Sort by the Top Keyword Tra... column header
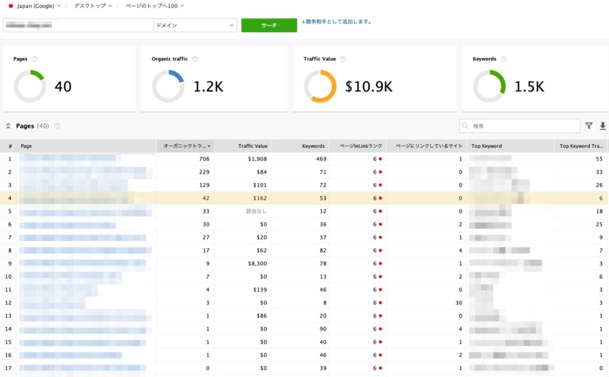Image resolution: width=609 pixels, height=377 pixels. 582,147
